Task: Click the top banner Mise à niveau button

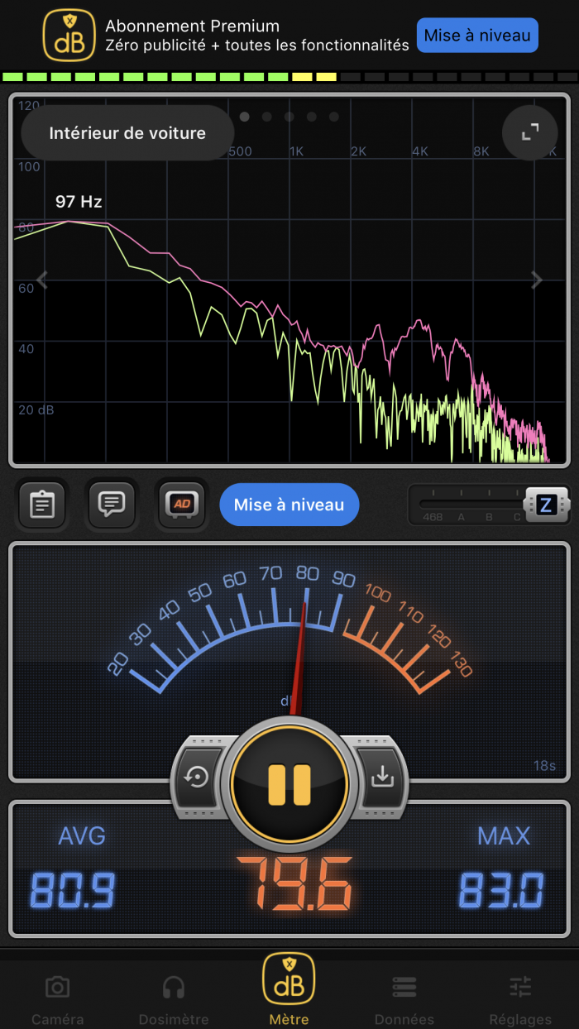Action: [477, 36]
